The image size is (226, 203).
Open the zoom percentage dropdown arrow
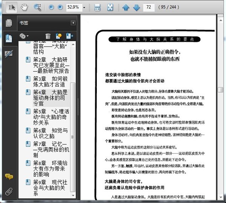[x=84, y=7]
